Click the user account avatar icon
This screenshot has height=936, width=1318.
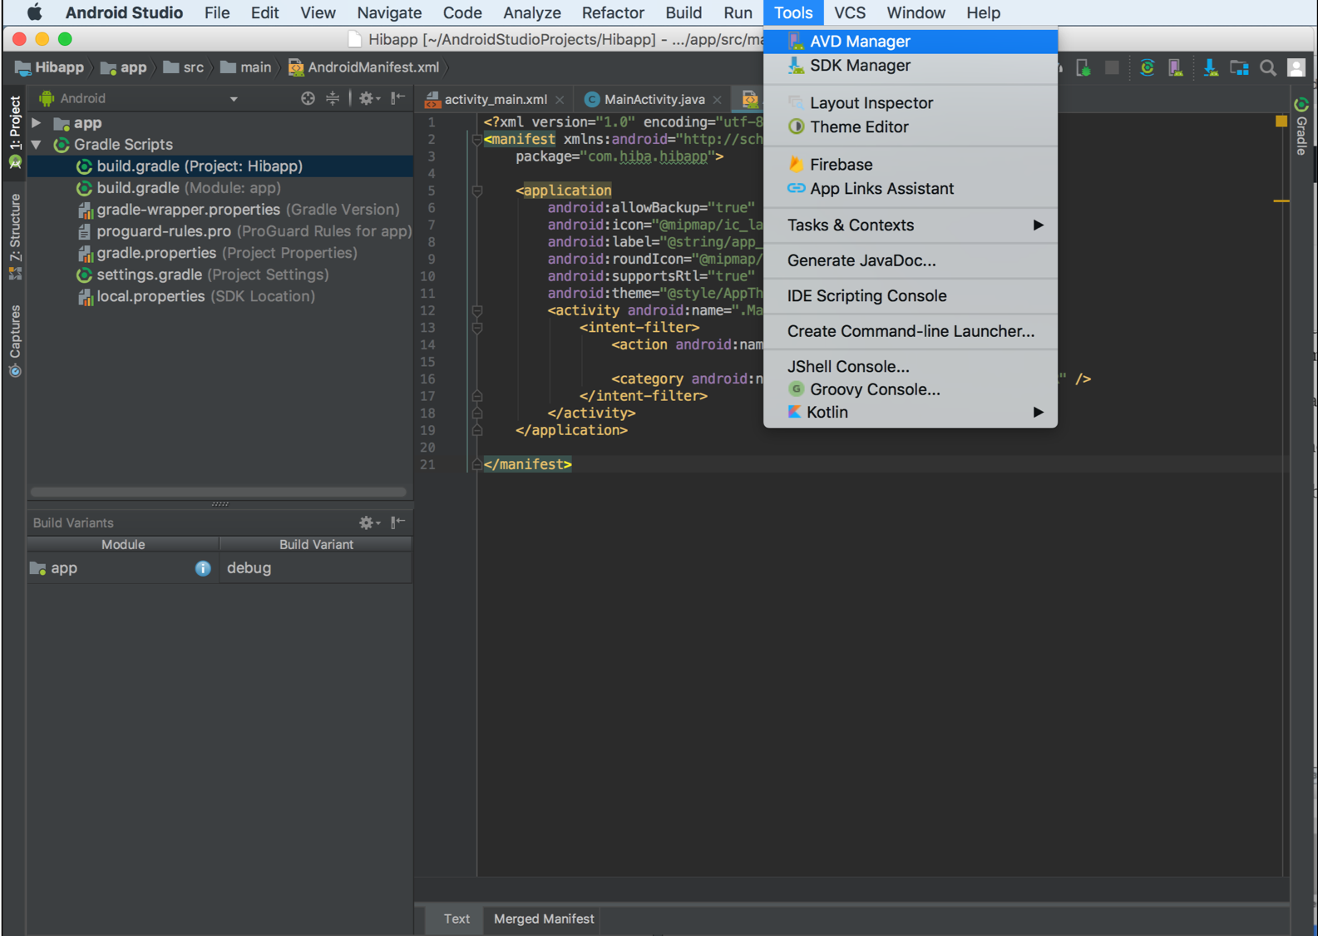(1296, 67)
